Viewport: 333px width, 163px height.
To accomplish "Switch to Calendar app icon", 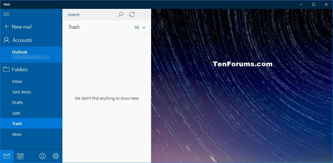I will point(20,156).
